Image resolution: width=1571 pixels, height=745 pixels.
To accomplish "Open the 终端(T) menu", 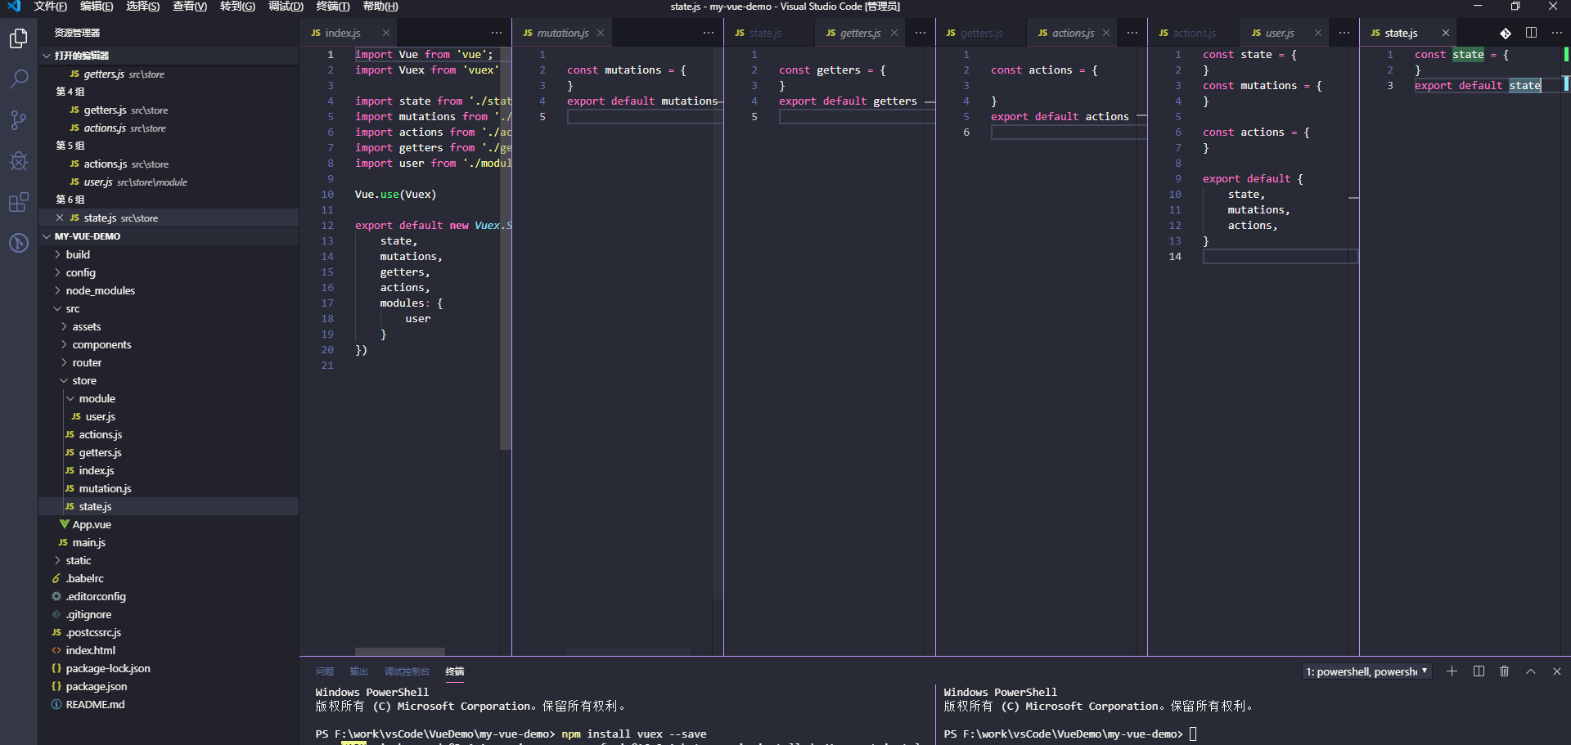I will click(x=333, y=7).
